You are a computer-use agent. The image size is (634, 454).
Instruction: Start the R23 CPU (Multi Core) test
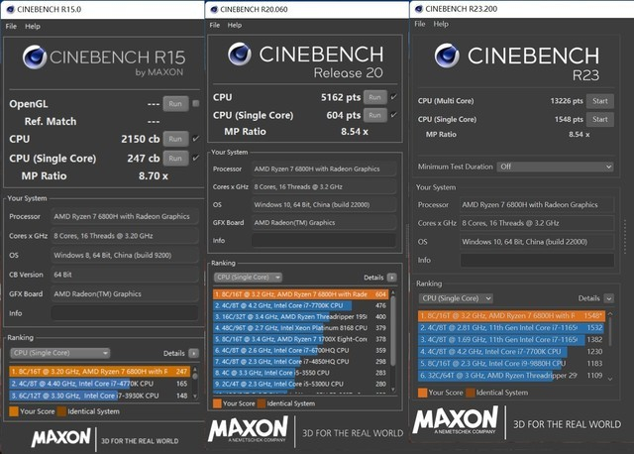coord(598,101)
